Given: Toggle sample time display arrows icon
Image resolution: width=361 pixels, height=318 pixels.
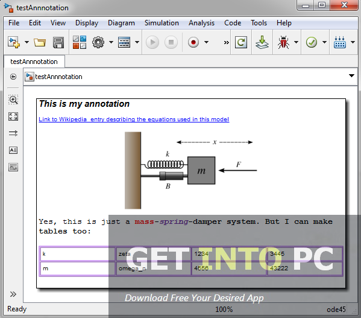Looking at the screenshot, I should tap(13, 133).
